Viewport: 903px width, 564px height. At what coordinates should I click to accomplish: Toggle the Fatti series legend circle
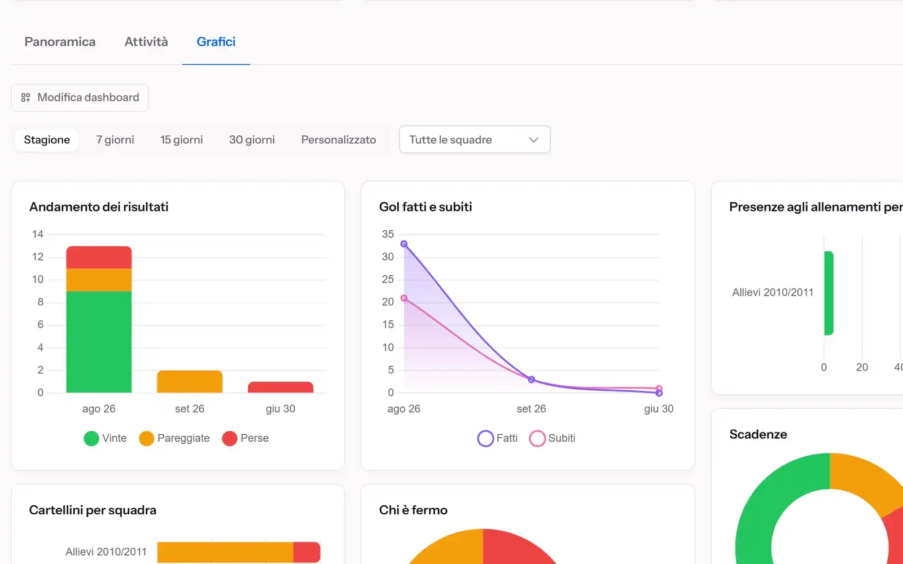tap(485, 438)
